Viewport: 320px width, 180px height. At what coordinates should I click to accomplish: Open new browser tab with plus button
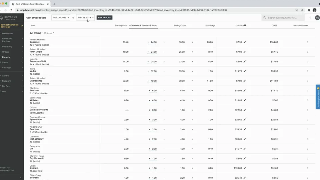pyautogui.click(x=54, y=4)
